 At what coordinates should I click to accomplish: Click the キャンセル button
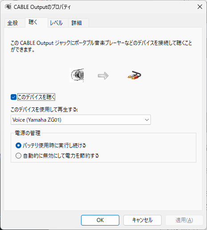pos(142,220)
